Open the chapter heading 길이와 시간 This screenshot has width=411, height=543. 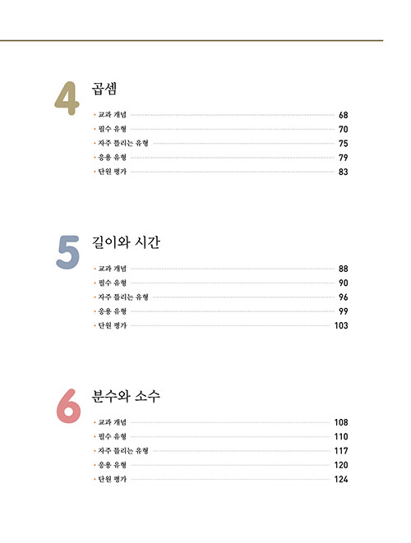point(126,242)
